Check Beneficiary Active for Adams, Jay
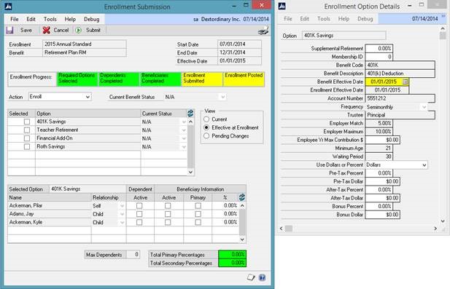The height and width of the screenshot is (289, 450). pos(168,214)
